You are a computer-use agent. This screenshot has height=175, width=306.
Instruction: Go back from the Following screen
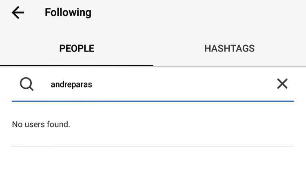click(18, 13)
